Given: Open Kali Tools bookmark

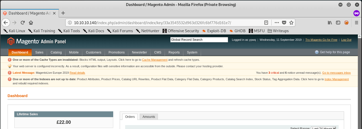Looking at the screenshot, I should click(x=69, y=31).
